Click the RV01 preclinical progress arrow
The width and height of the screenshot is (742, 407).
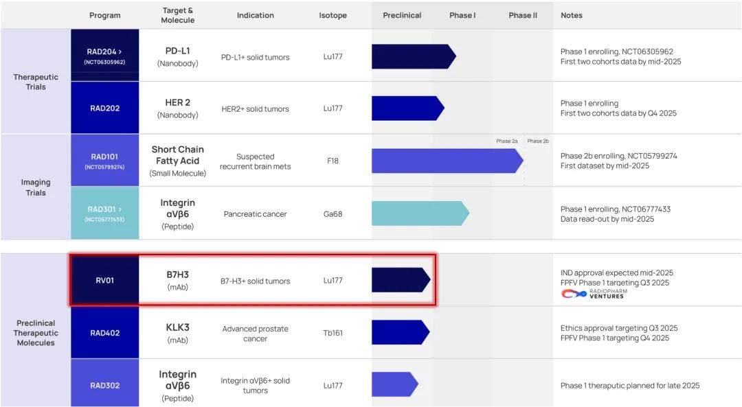pyautogui.click(x=401, y=280)
